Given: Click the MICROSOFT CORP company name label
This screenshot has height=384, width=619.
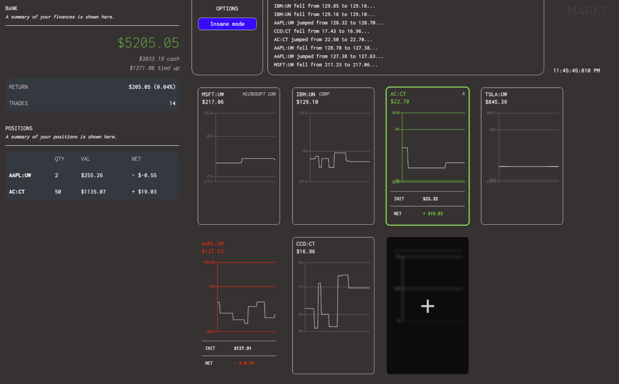Looking at the screenshot, I should [259, 94].
